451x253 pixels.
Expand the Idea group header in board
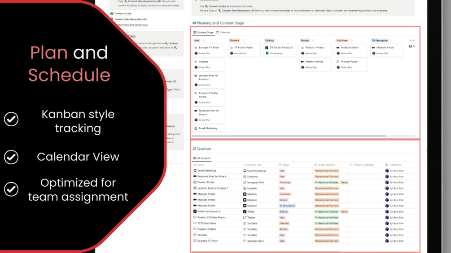point(197,40)
